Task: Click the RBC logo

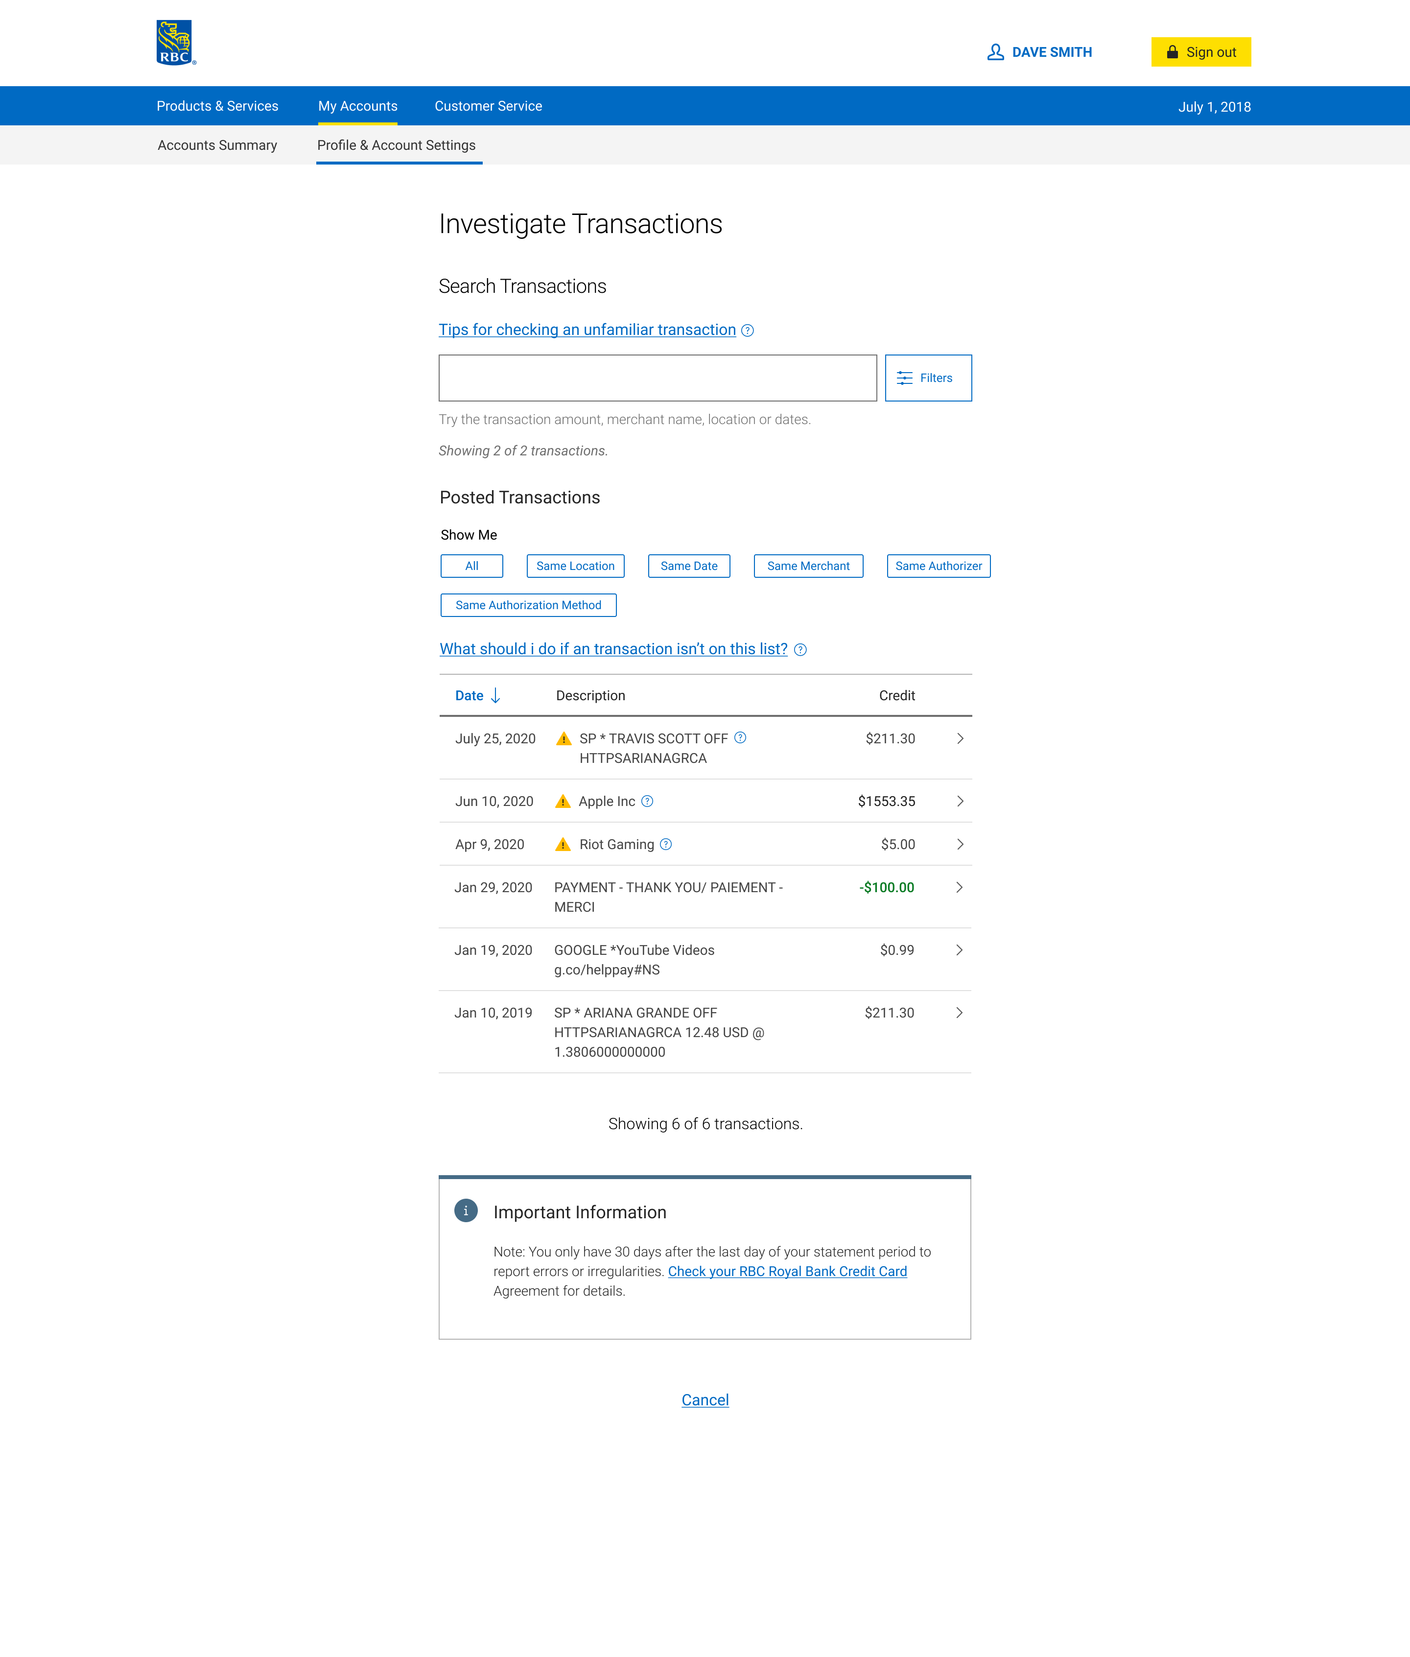Action: point(175,43)
